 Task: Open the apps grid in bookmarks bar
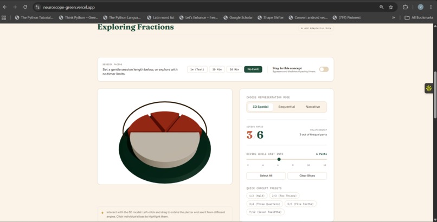(x=4, y=17)
